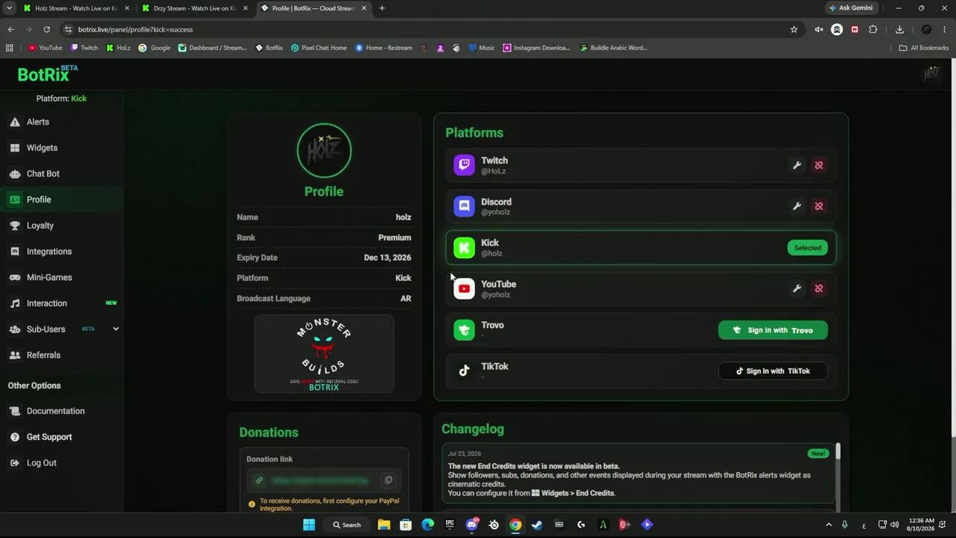Open the user avatar in top-right corner
The width and height of the screenshot is (956, 538).
932,73
